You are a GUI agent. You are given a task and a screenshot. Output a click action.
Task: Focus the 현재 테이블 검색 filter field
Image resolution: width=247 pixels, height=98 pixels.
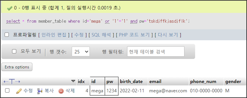[x=156, y=51]
